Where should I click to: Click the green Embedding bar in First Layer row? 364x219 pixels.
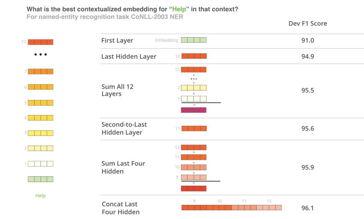coord(193,40)
